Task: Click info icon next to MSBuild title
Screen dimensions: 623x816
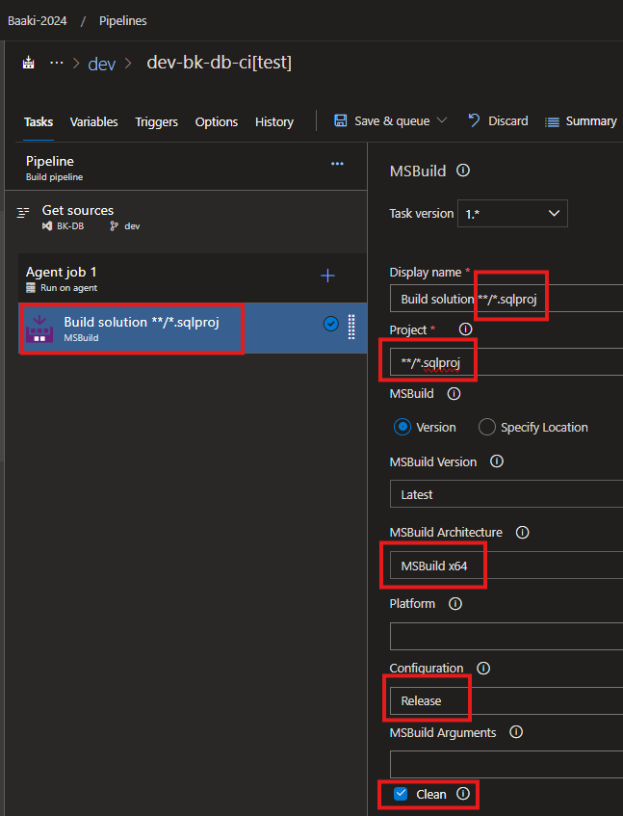Action: click(463, 171)
